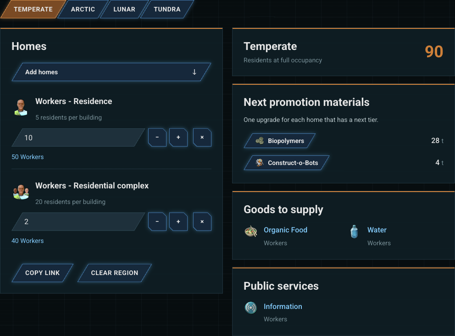Click the 'Workers - Residence' heading

[x=74, y=101]
